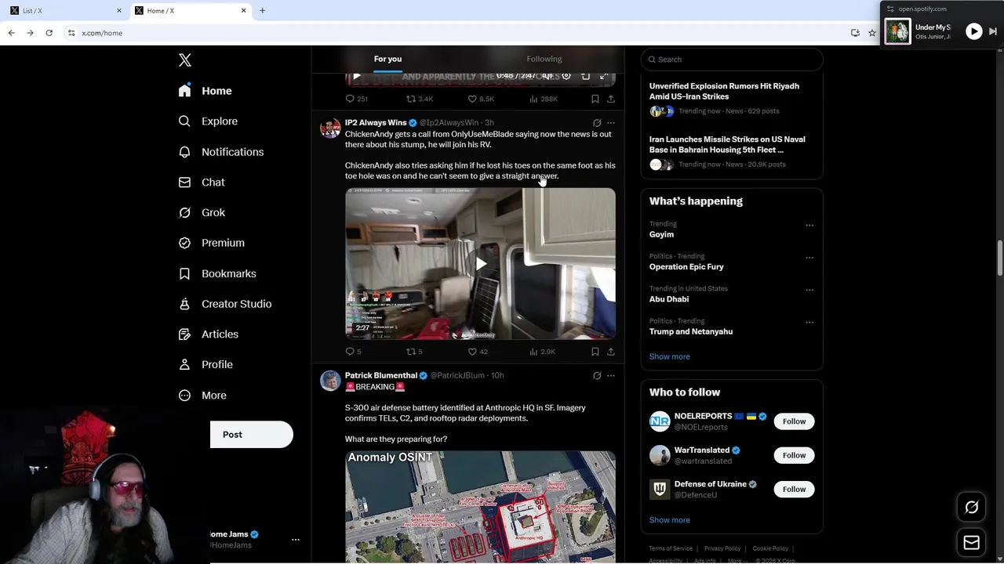Share the top post with 288K views
The width and height of the screenshot is (1004, 564).
tap(611, 99)
